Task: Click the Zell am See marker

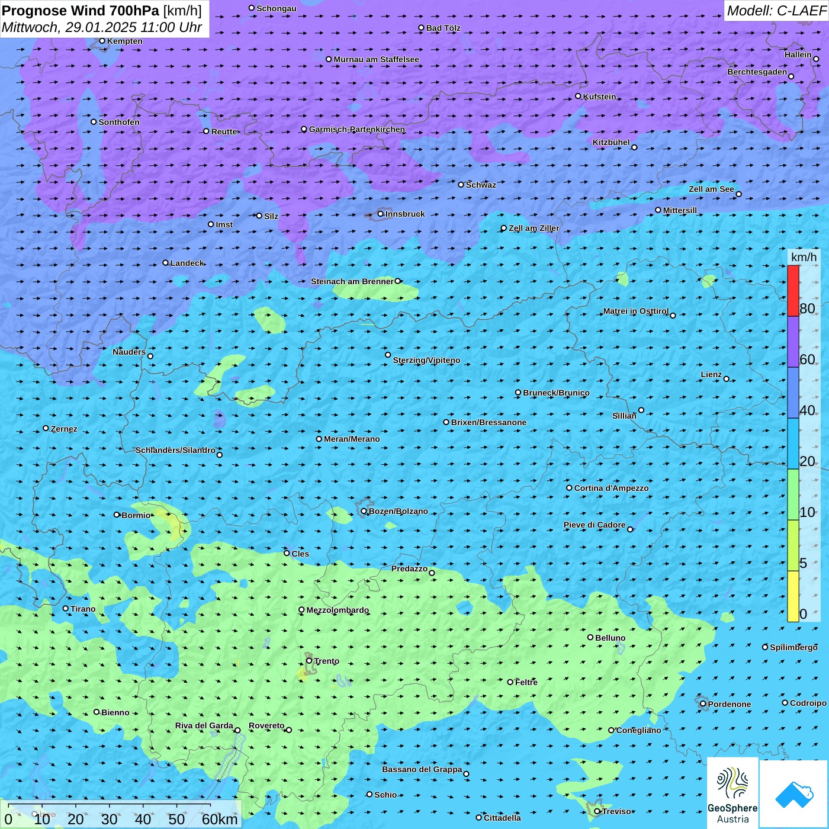Action: pos(738,194)
